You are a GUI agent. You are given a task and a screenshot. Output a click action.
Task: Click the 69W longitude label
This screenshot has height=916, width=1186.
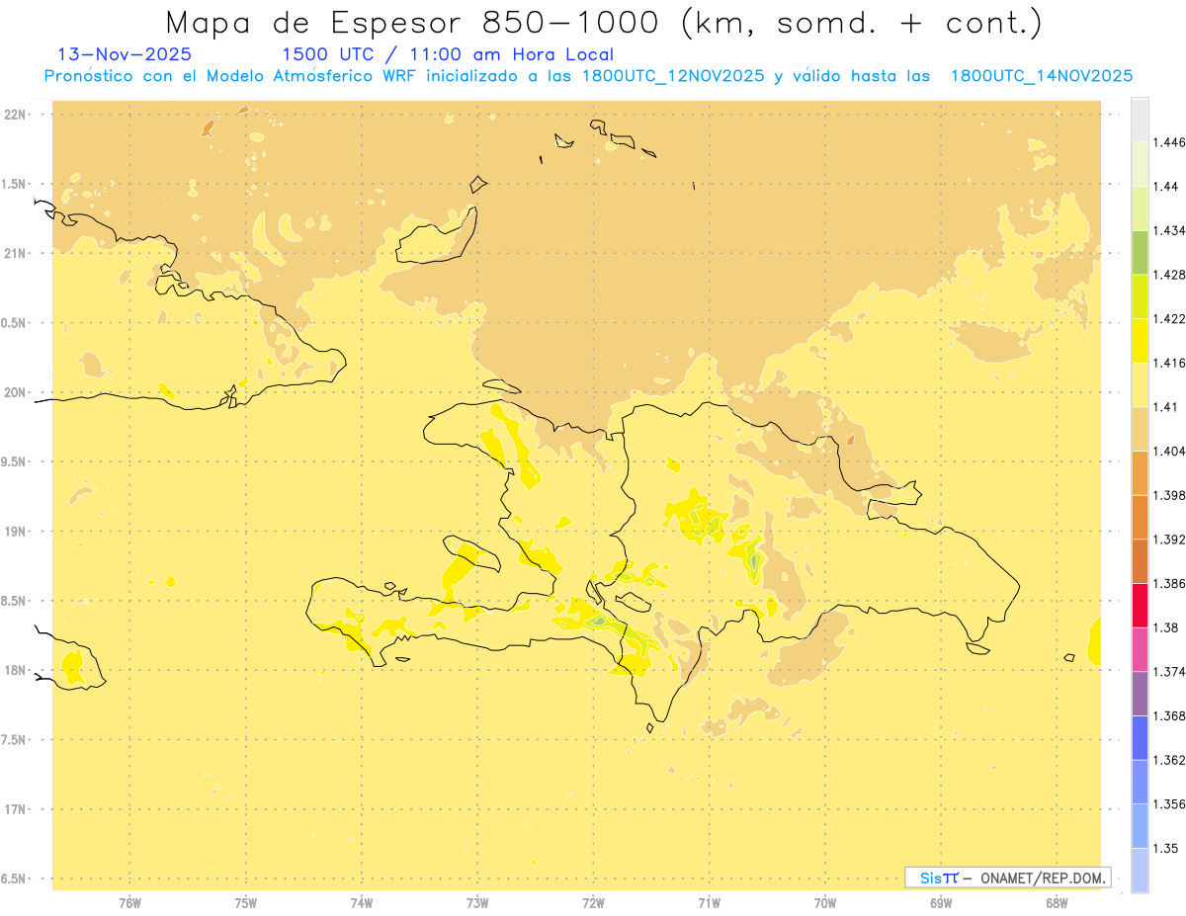941,903
